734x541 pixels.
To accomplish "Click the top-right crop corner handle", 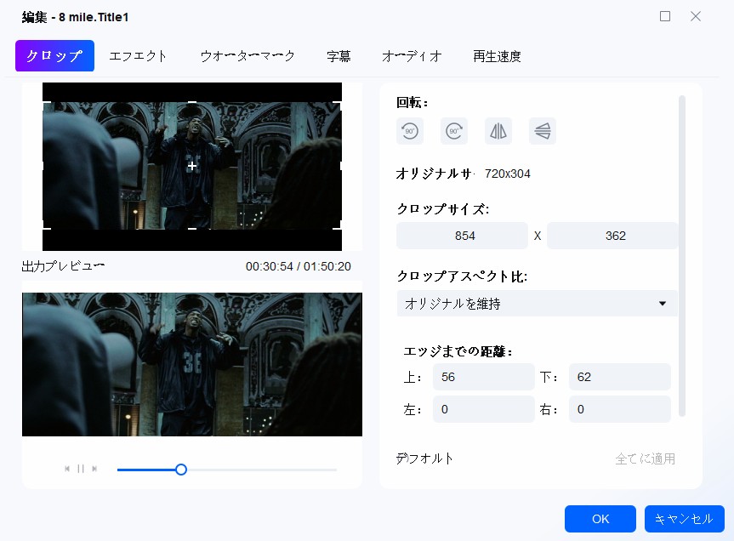I will (338, 104).
